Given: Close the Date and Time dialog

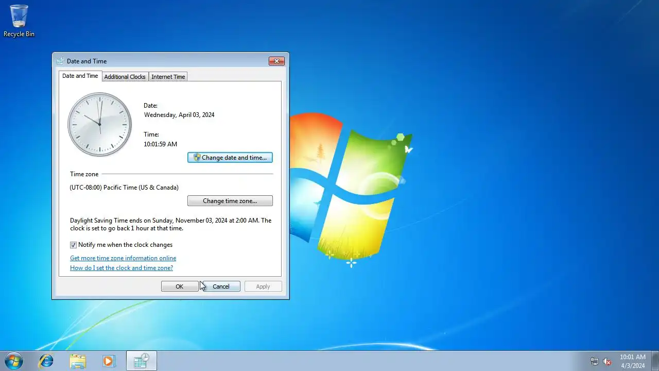Looking at the screenshot, I should point(277,61).
